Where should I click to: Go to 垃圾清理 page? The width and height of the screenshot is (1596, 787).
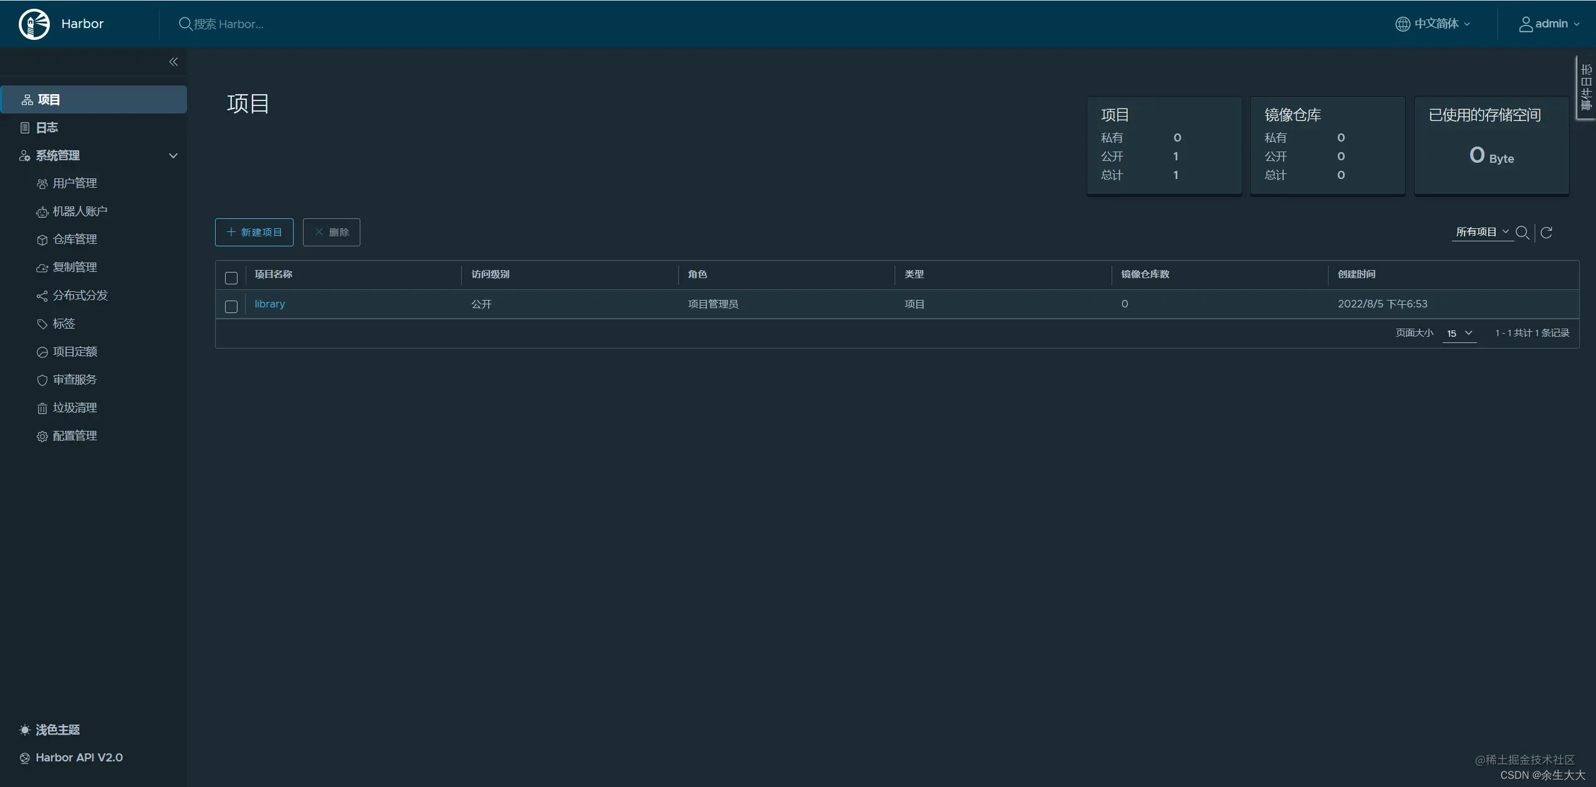coord(75,408)
